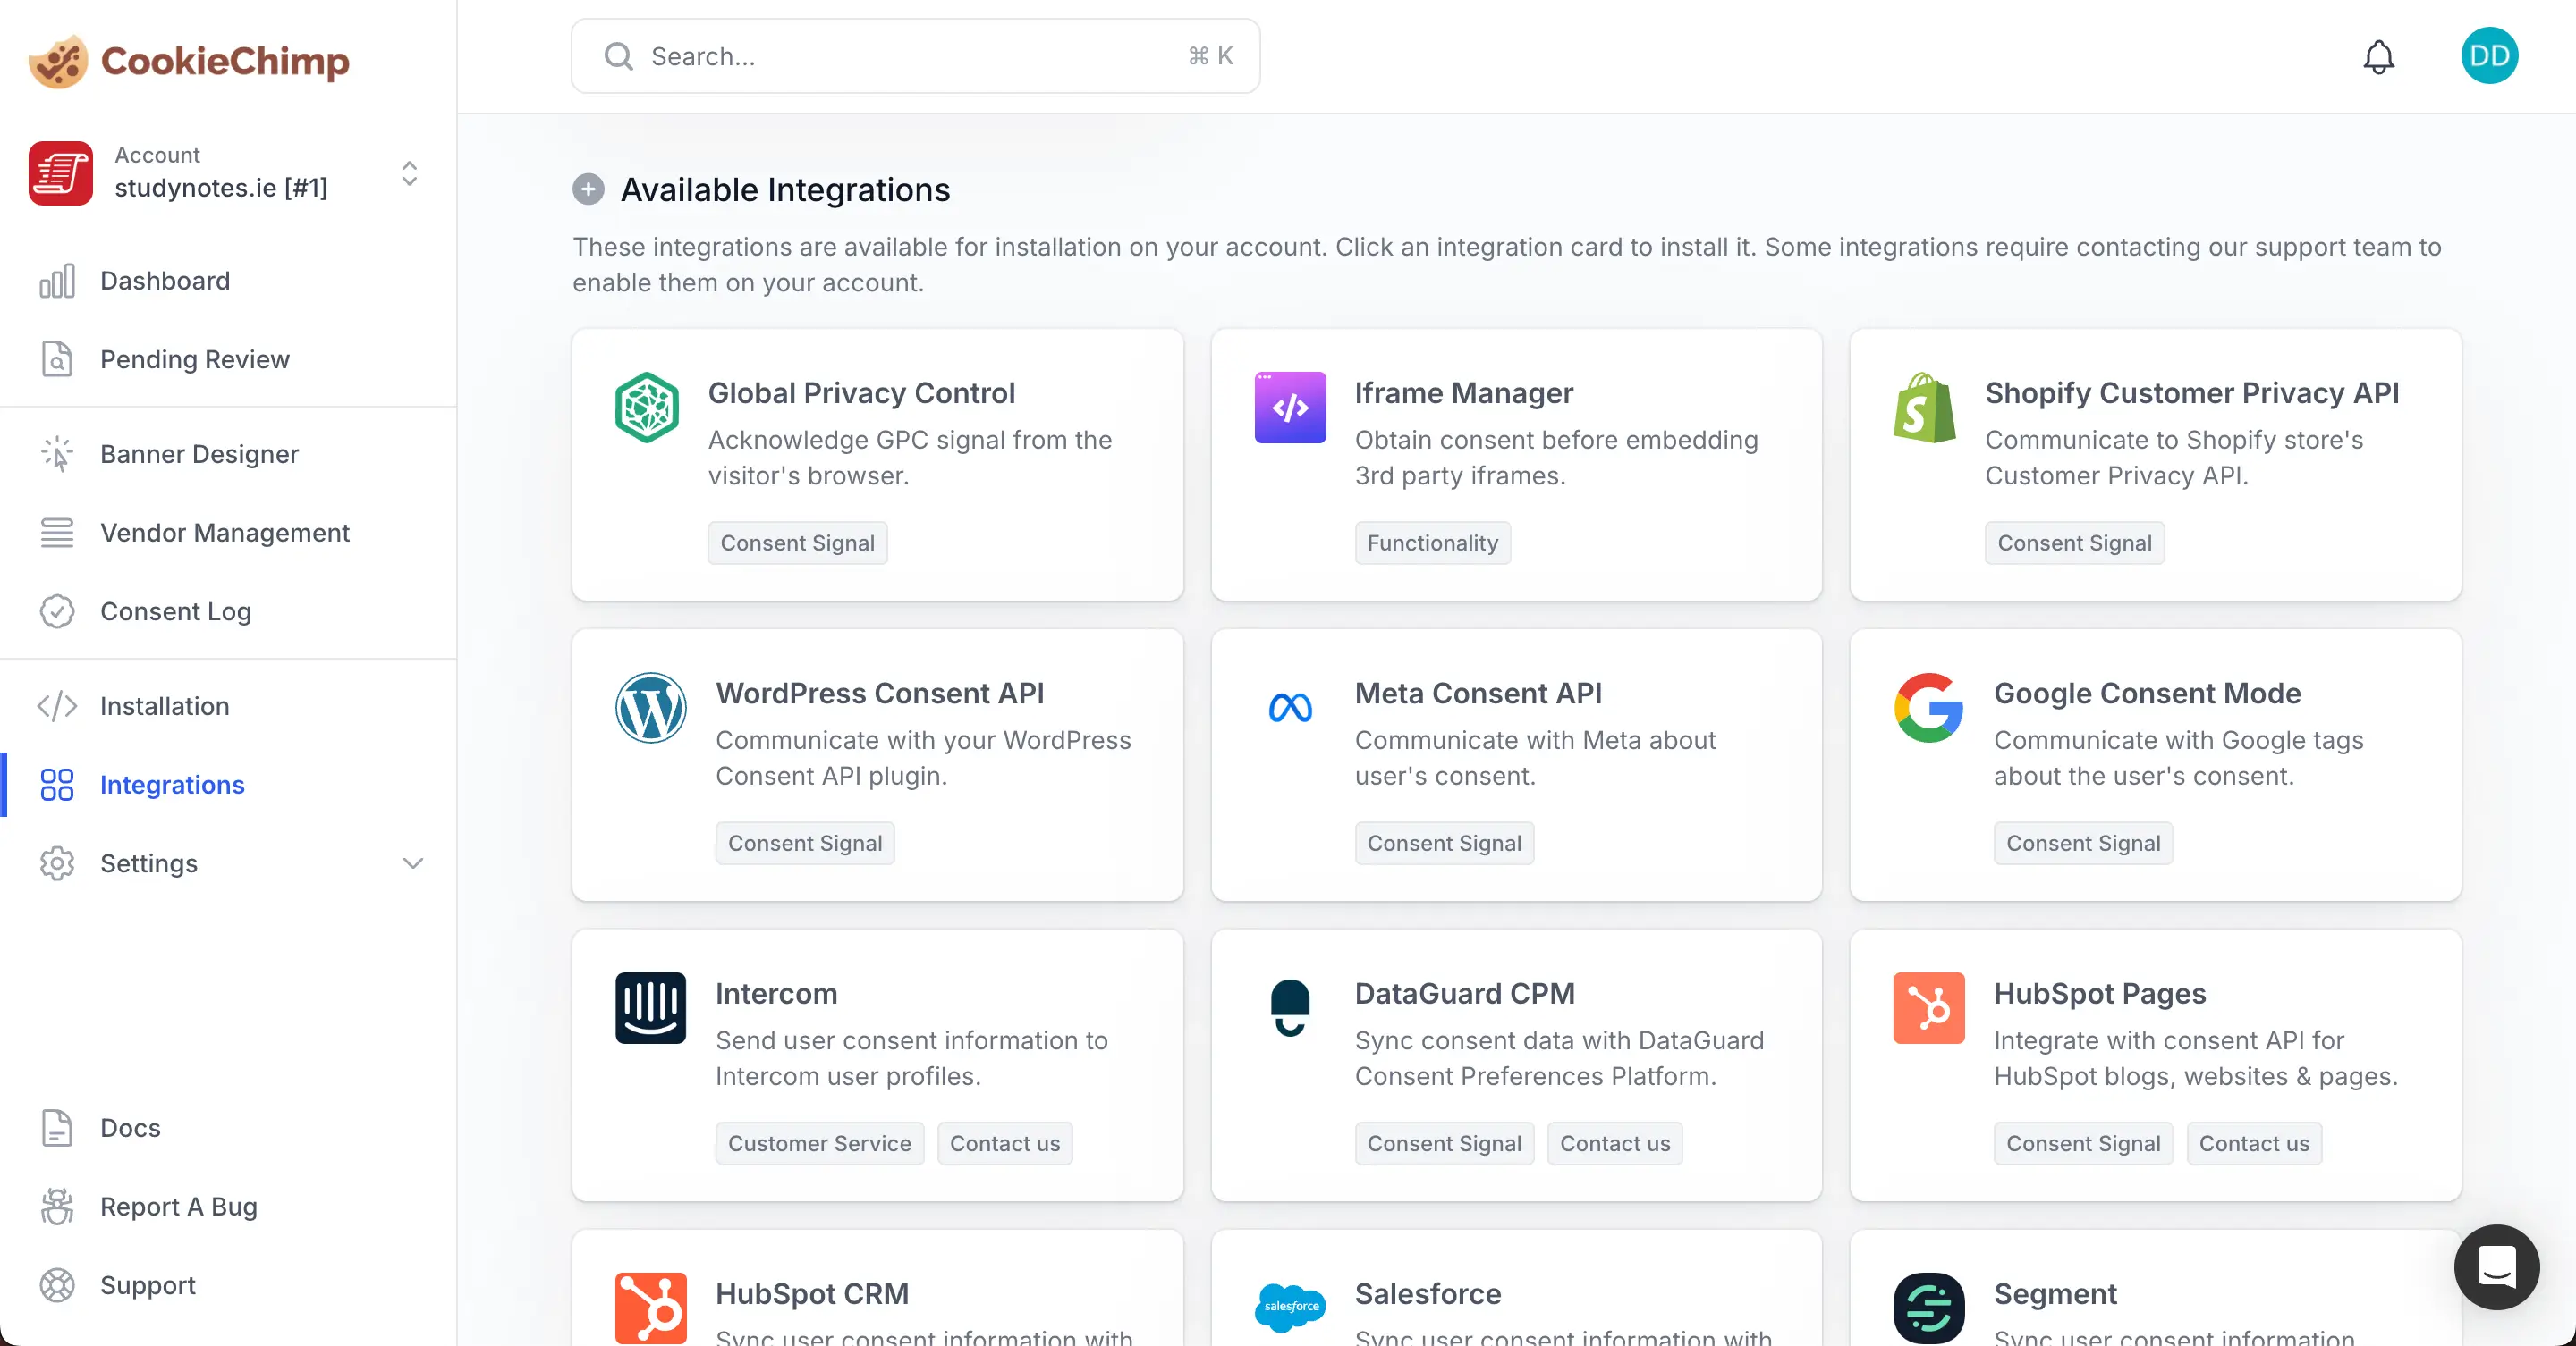Screen dimensions: 2576x1346
Task: Click Customer Service tag on Intercom
Action: pos(819,1143)
